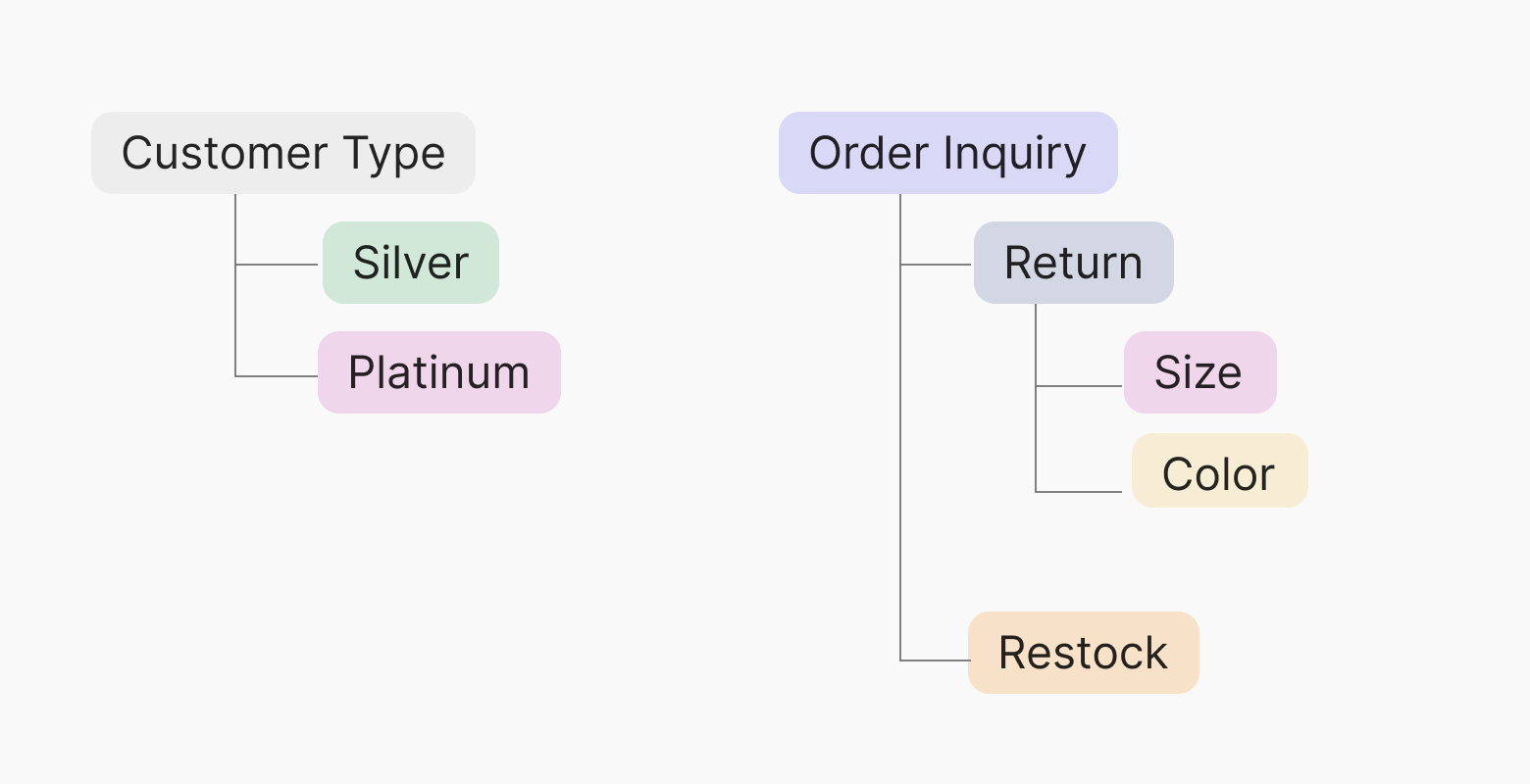Click the orange Restock tag
This screenshot has height=784, width=1530.
point(1083,653)
